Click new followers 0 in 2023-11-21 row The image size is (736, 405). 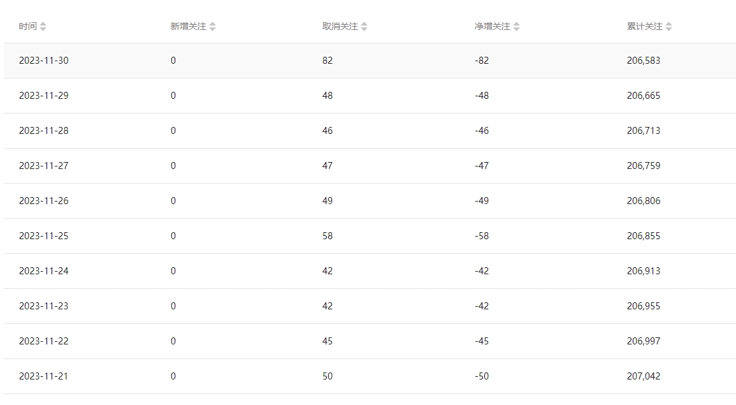click(173, 376)
